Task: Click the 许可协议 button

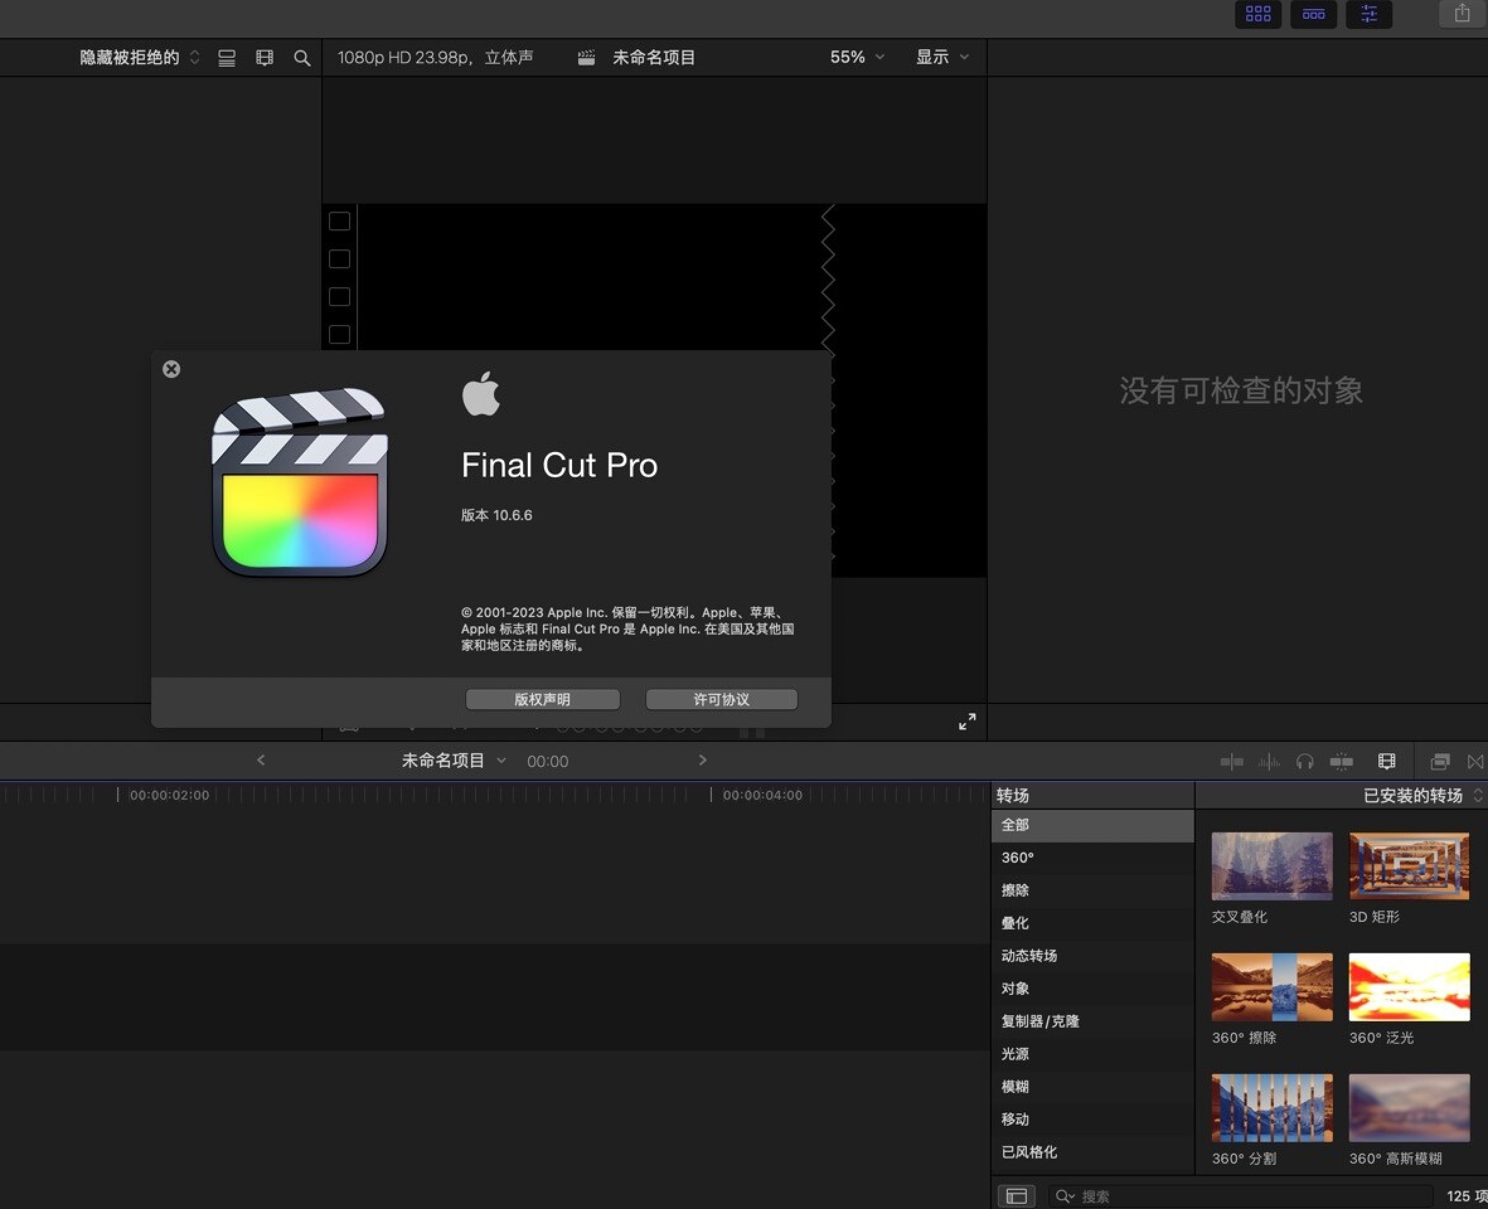Action: point(722,699)
